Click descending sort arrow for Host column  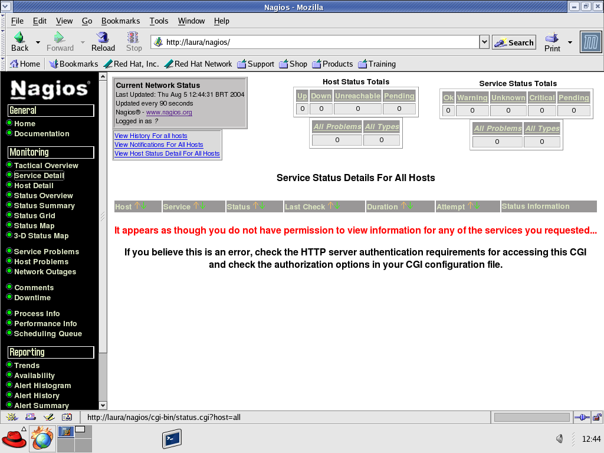click(144, 206)
